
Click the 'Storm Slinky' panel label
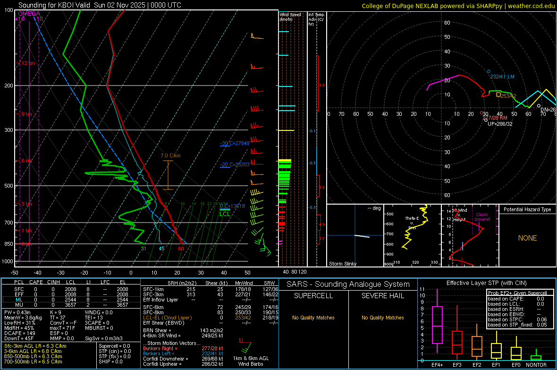coord(342,264)
